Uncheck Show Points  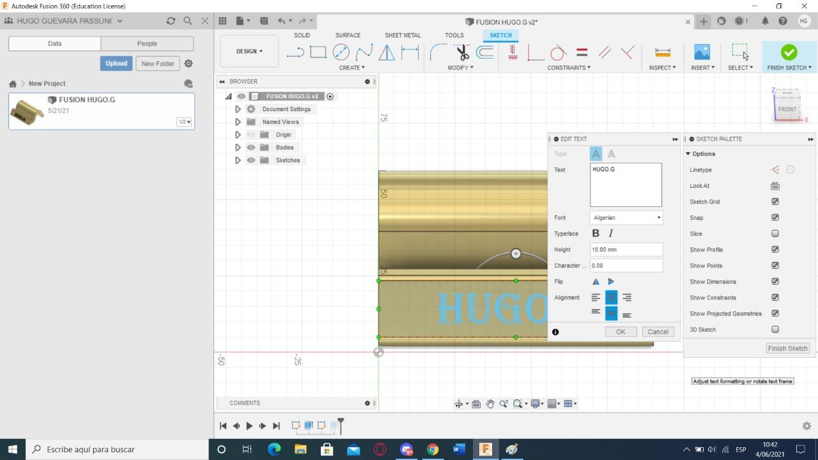click(775, 266)
